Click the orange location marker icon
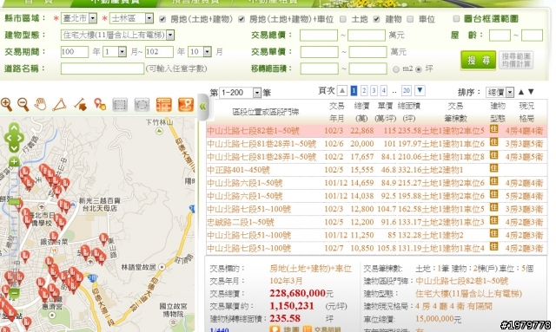Image resolution: width=556 pixels, height=332 pixels. click(186, 105)
